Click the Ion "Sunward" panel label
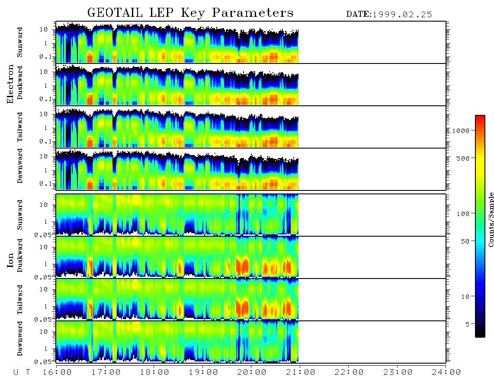Viewport: 494px width, 380px height. [x=20, y=215]
